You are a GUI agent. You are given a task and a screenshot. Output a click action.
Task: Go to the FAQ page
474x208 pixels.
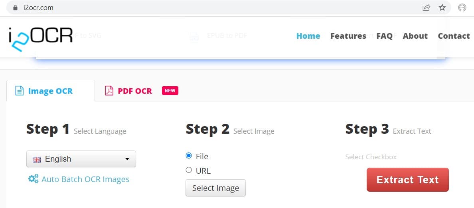[x=384, y=36]
